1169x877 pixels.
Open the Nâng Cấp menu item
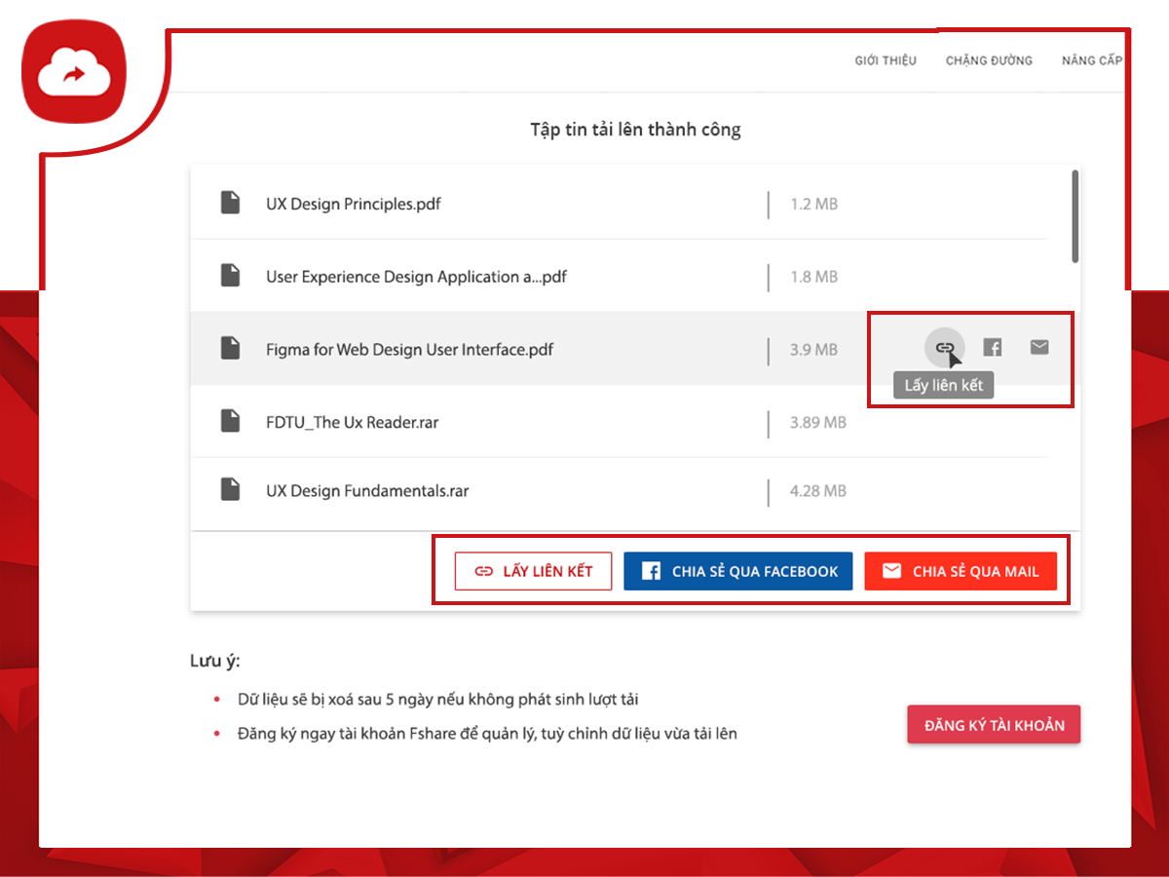click(1092, 60)
